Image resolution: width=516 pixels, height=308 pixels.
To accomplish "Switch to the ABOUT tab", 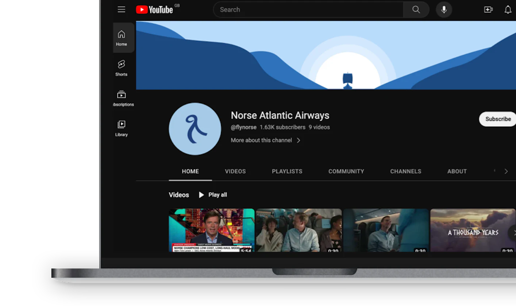I will [457, 171].
